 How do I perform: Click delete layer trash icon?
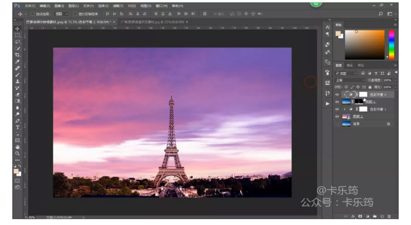[389, 216]
